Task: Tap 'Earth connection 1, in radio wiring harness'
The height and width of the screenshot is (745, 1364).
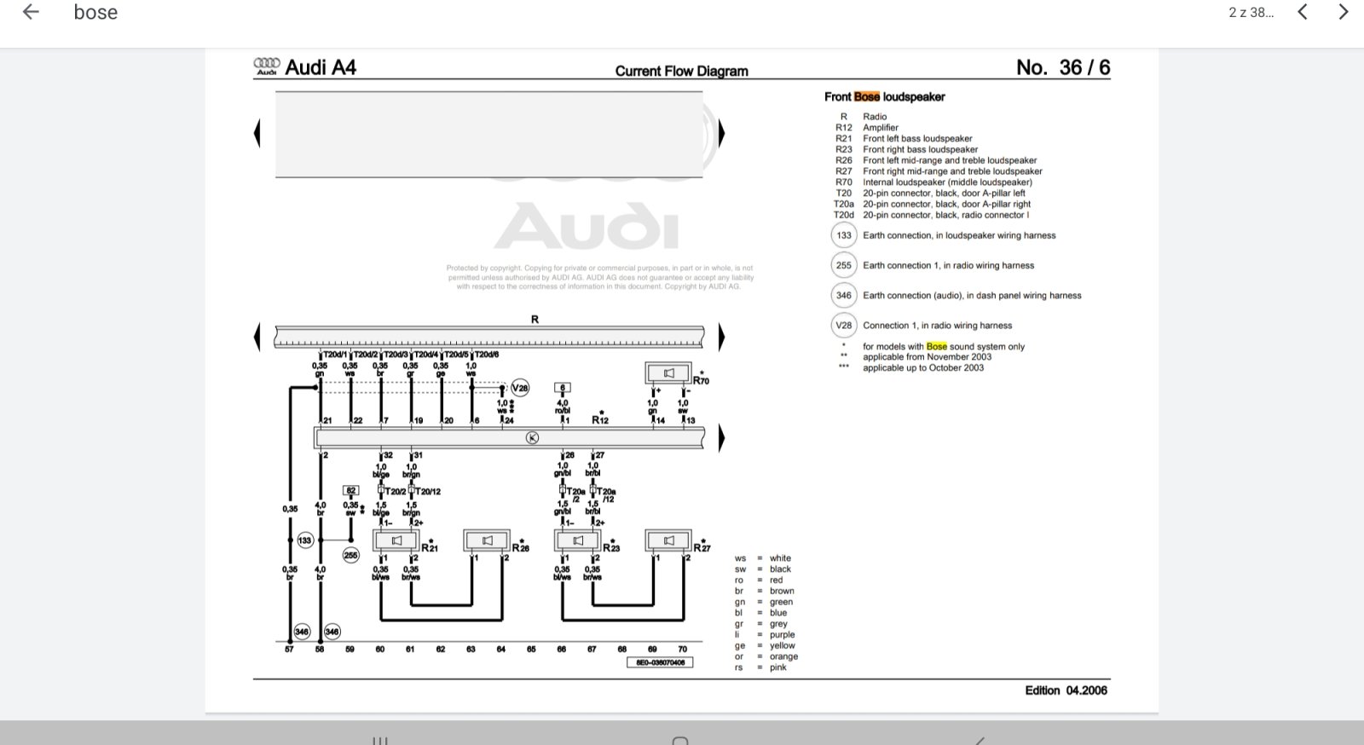Action: pyautogui.click(x=948, y=265)
